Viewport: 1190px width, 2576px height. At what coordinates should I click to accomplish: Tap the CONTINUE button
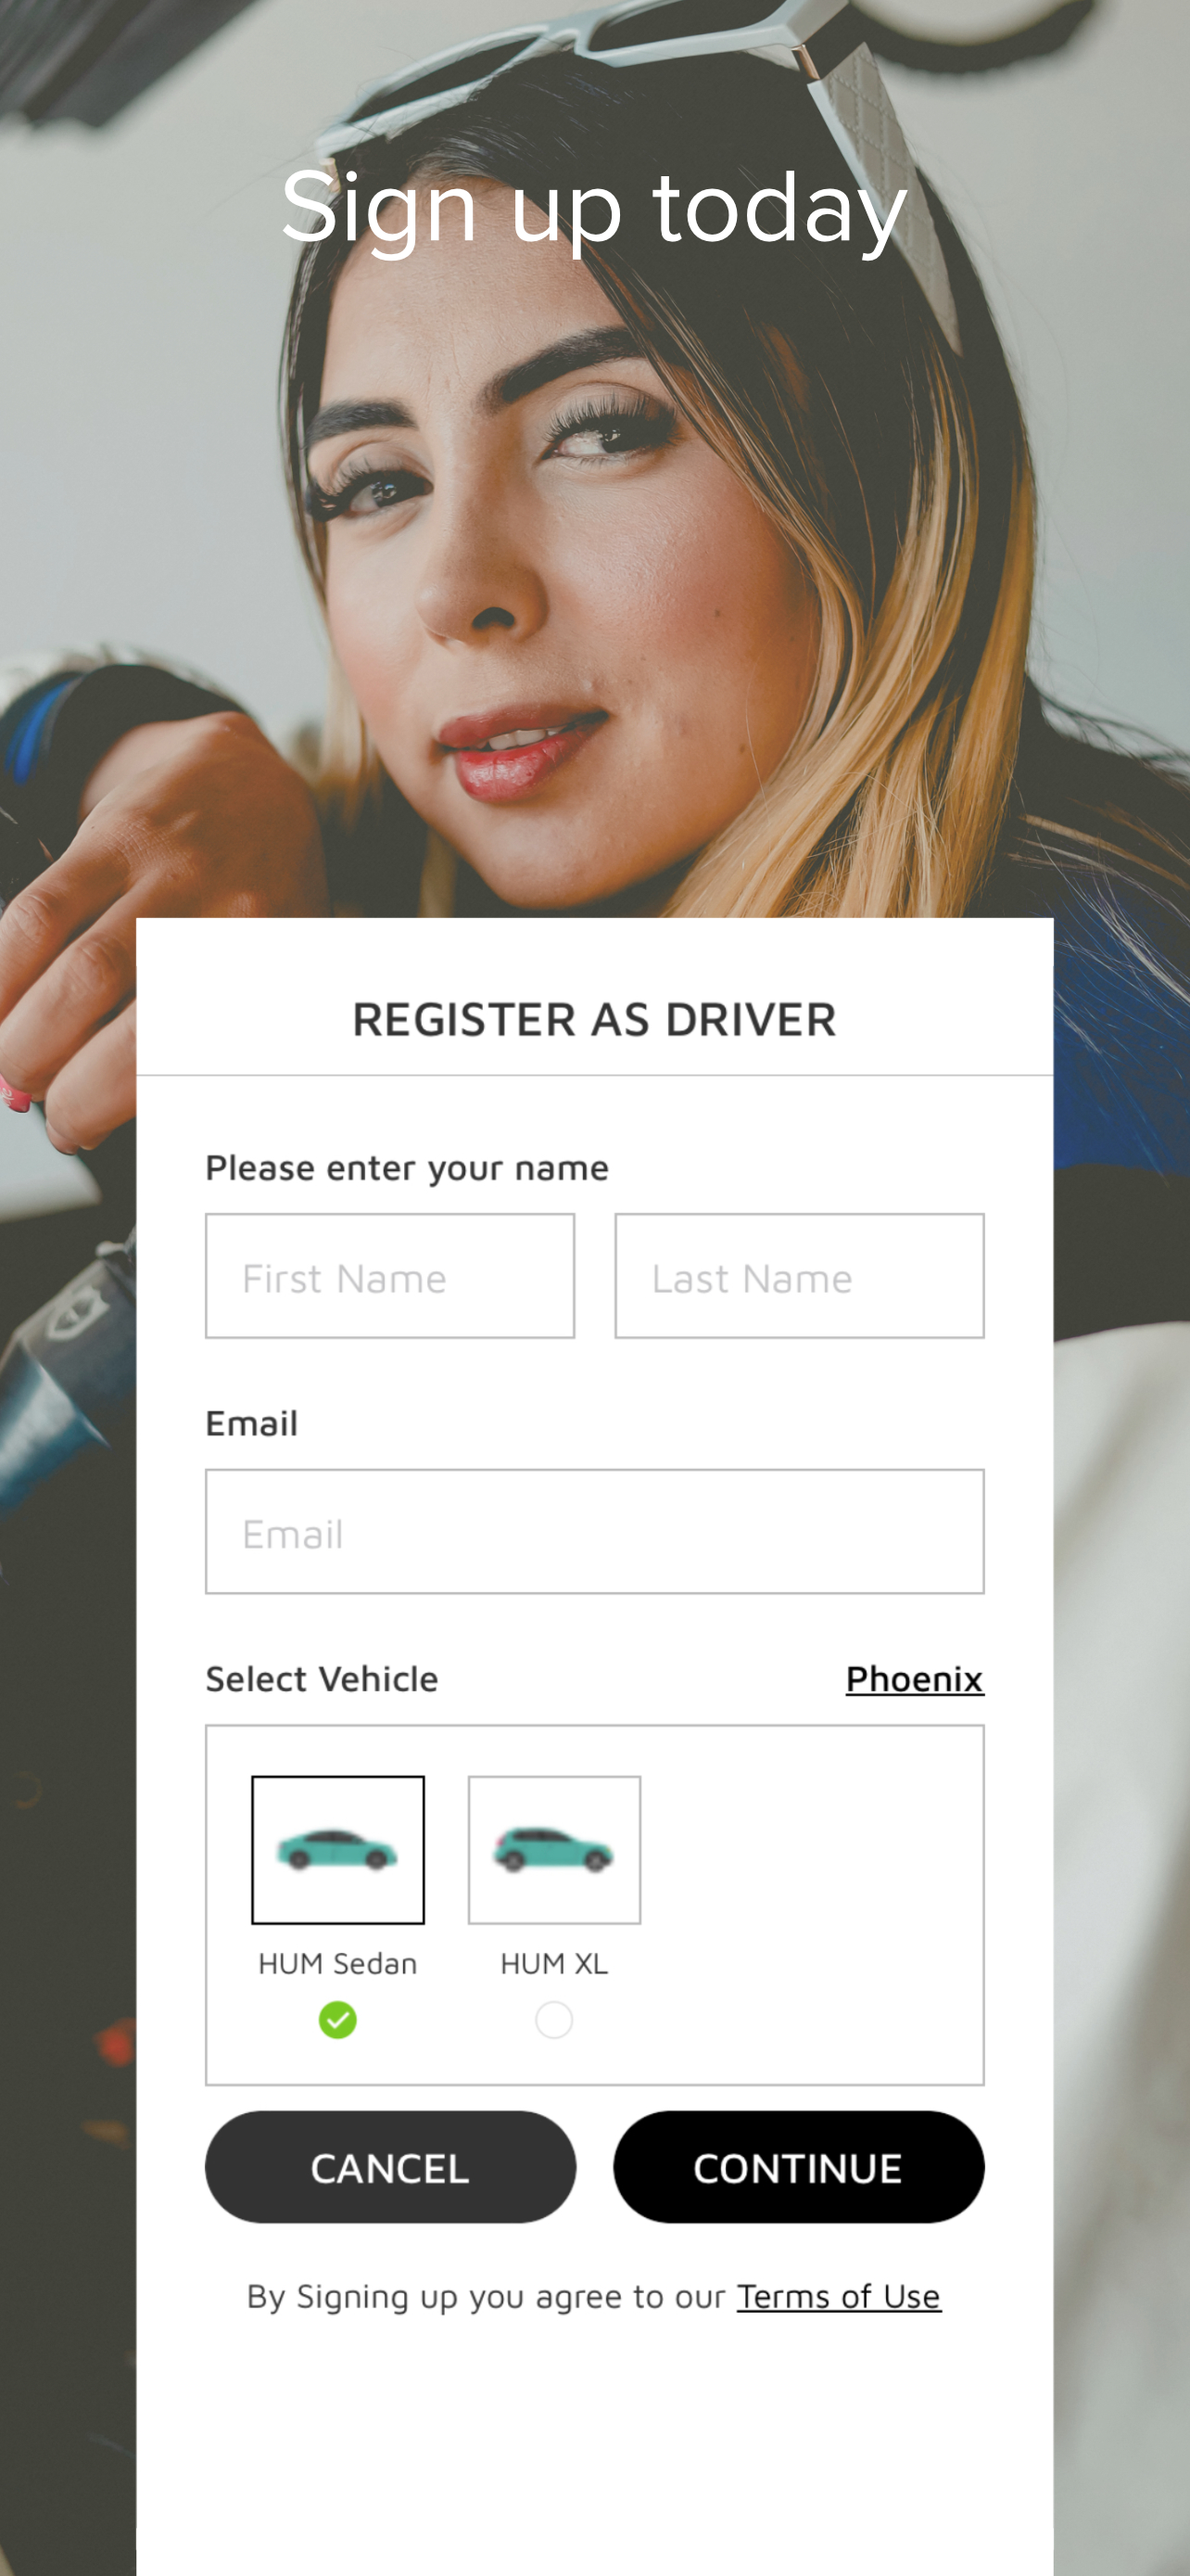click(x=798, y=2167)
